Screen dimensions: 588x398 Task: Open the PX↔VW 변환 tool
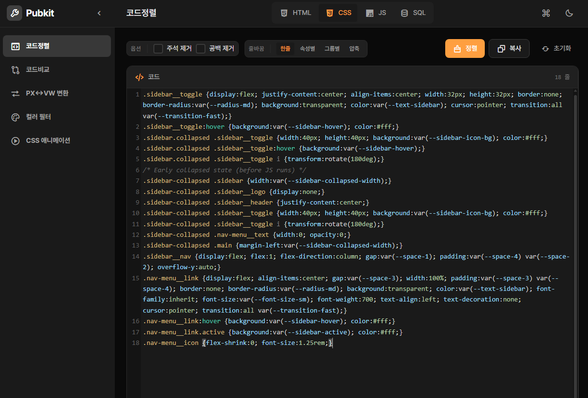click(47, 93)
